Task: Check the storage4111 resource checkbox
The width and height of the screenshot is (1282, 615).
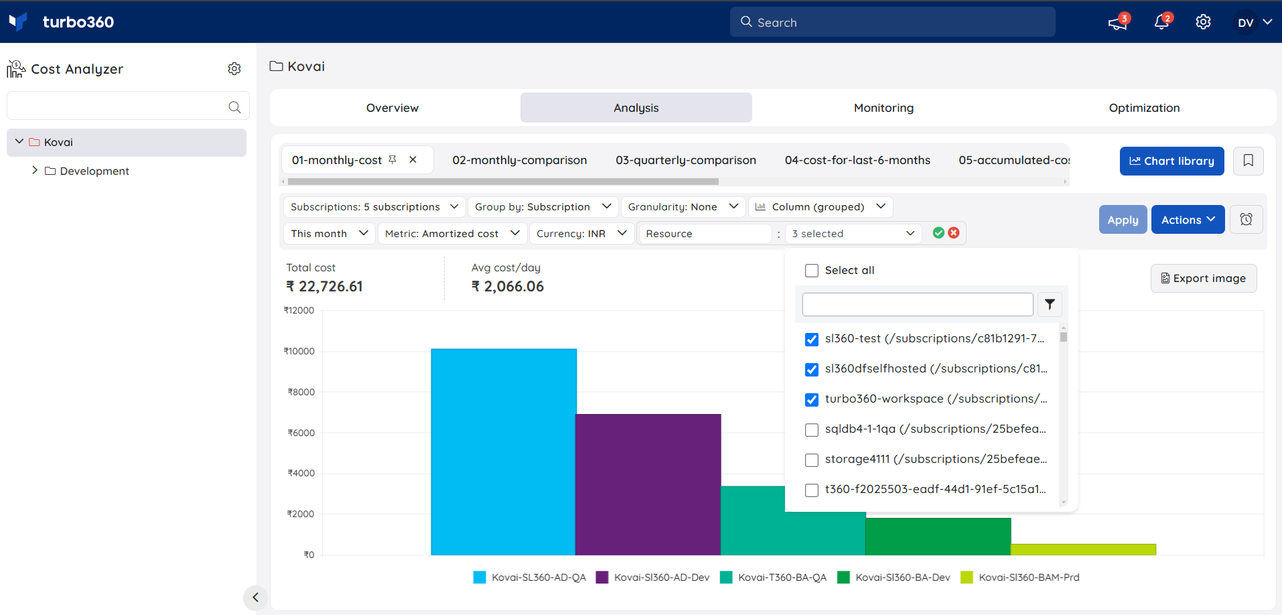Action: (812, 460)
